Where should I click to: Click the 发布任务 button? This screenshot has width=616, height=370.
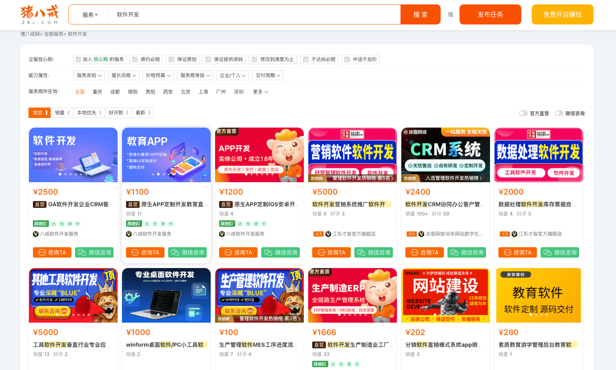490,14
